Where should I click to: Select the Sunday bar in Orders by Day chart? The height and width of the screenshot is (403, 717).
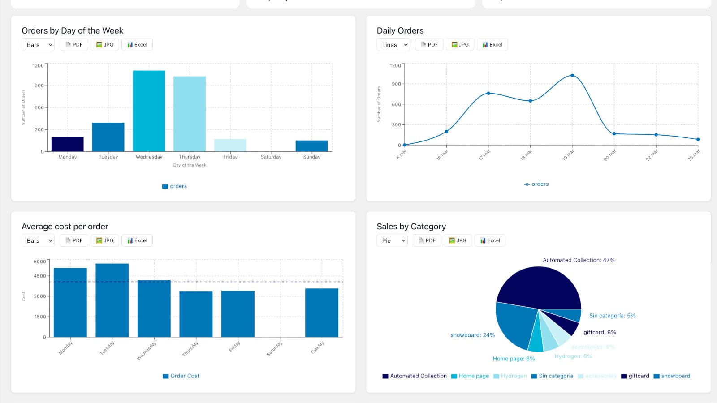coord(311,146)
